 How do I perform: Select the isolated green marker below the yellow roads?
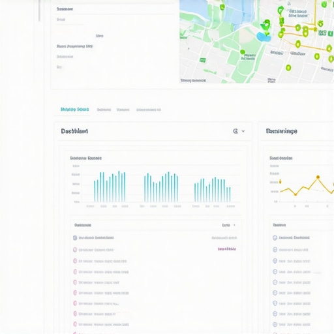click(x=288, y=68)
